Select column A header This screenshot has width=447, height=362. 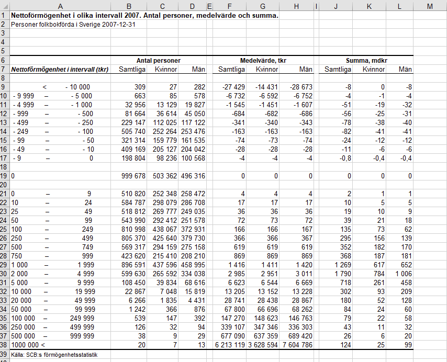tap(60, 6)
